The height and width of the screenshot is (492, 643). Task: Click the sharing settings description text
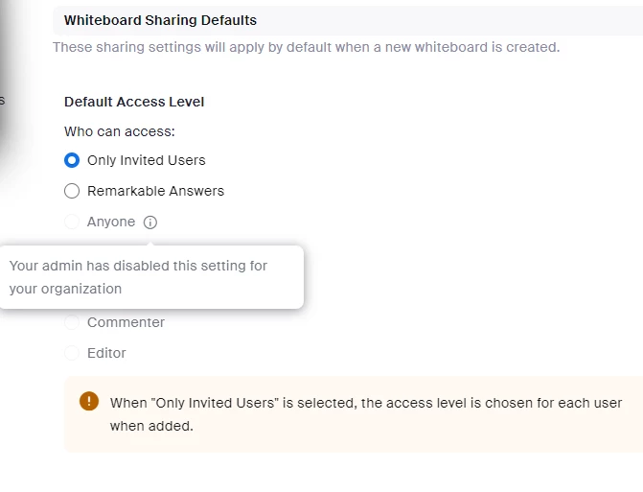[307, 47]
